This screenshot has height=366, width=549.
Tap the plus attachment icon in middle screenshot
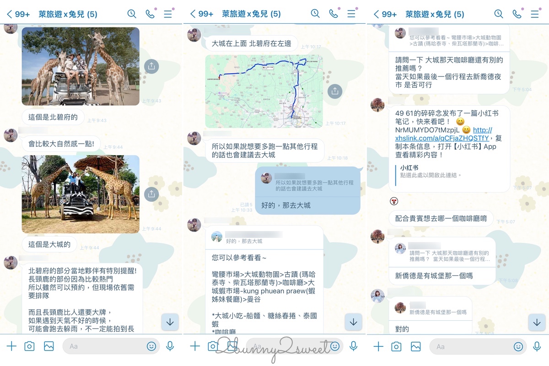pyautogui.click(x=195, y=346)
